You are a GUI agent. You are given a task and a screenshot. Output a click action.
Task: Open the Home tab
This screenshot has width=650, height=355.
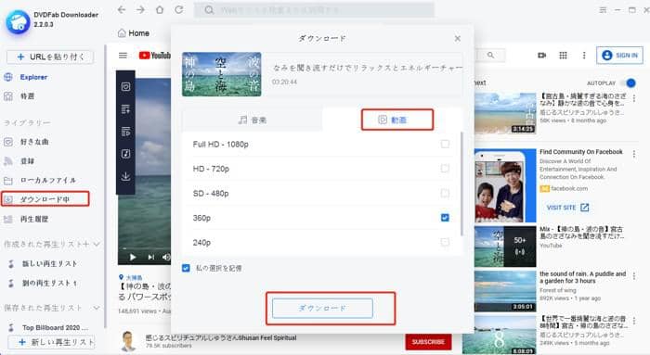tap(134, 33)
